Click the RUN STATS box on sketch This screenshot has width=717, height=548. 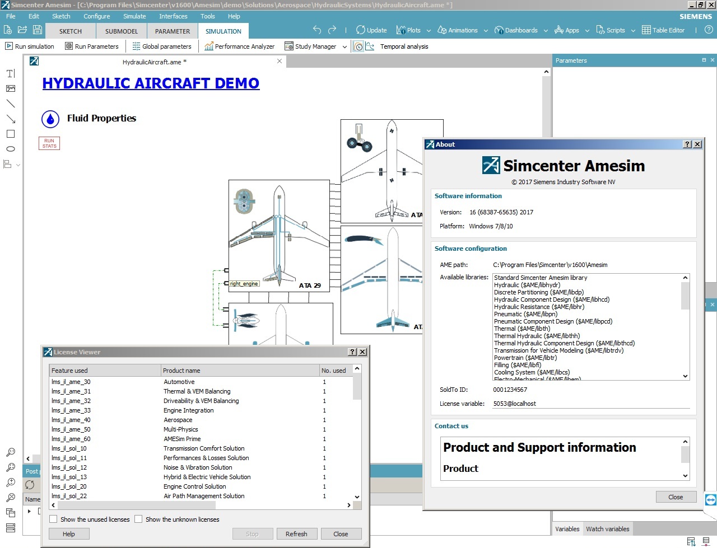point(49,143)
